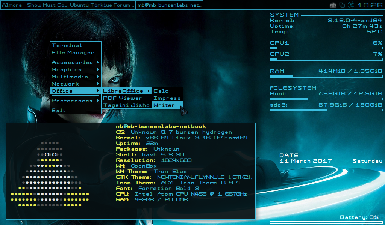Click the Root filesystem usage bar
This screenshot has width=385, height=225.
coord(326,99)
